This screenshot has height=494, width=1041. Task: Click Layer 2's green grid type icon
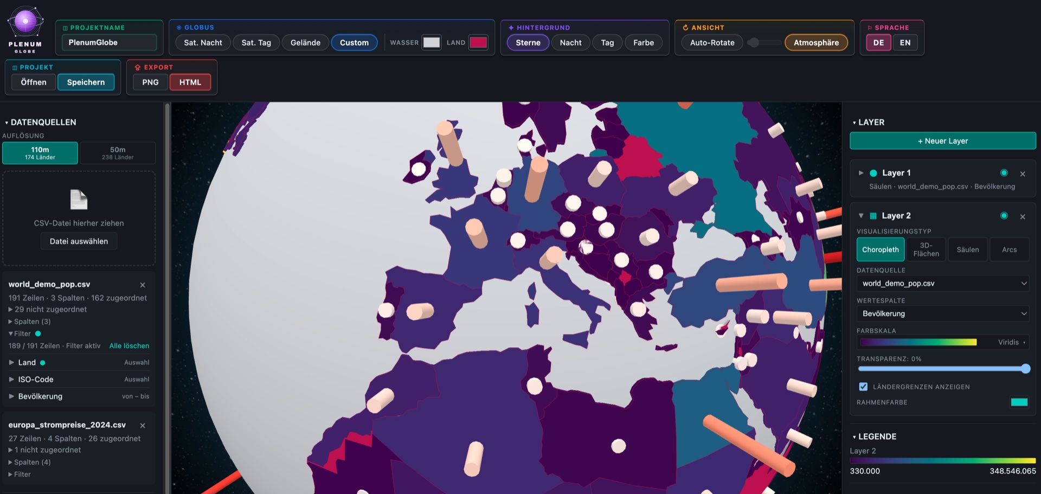873,216
